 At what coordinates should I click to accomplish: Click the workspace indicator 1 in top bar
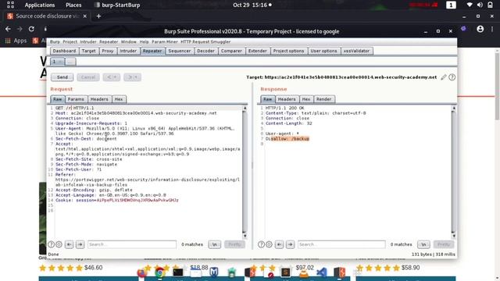[x=451, y=5]
